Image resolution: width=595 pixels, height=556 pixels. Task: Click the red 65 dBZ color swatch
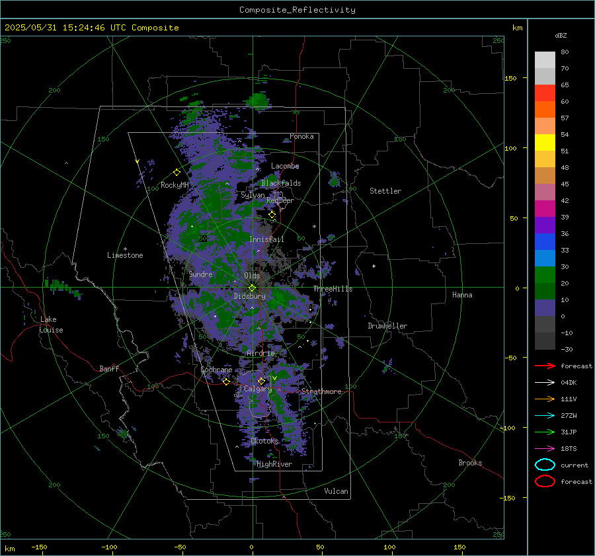pos(545,93)
